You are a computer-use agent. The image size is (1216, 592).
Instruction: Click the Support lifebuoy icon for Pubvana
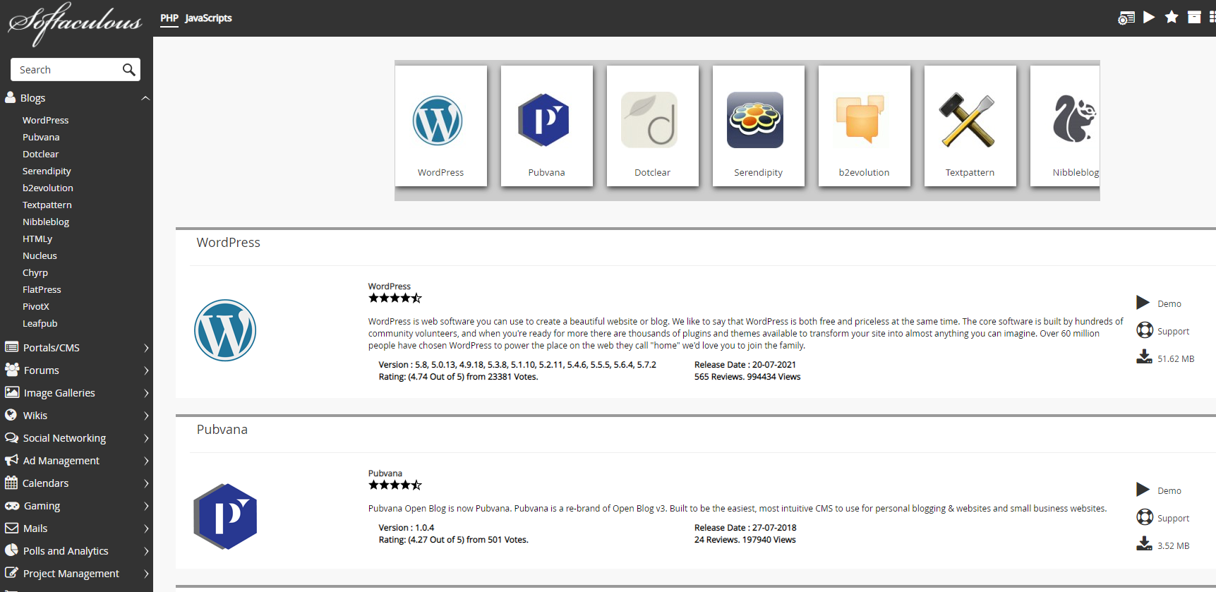point(1144,517)
